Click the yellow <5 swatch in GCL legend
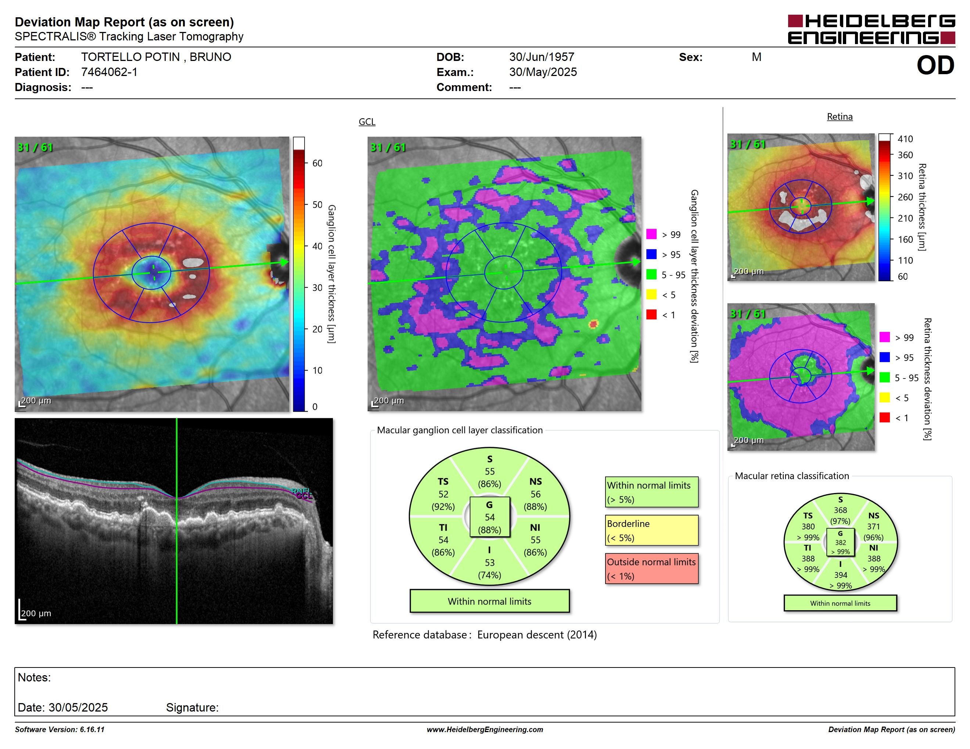970x749 pixels. [x=651, y=294]
